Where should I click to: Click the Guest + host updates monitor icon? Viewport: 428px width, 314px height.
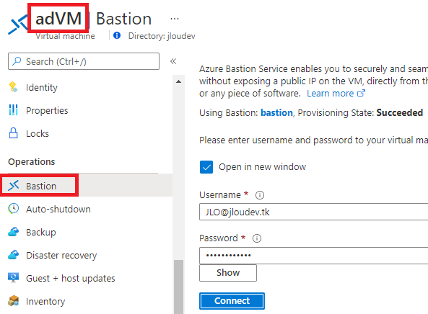coord(14,278)
